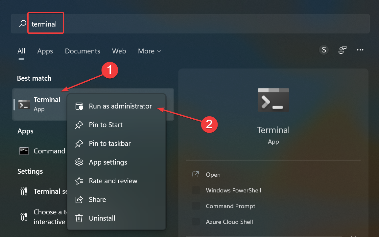Choose Share in the context menu
This screenshot has height=237, width=379.
116,200
